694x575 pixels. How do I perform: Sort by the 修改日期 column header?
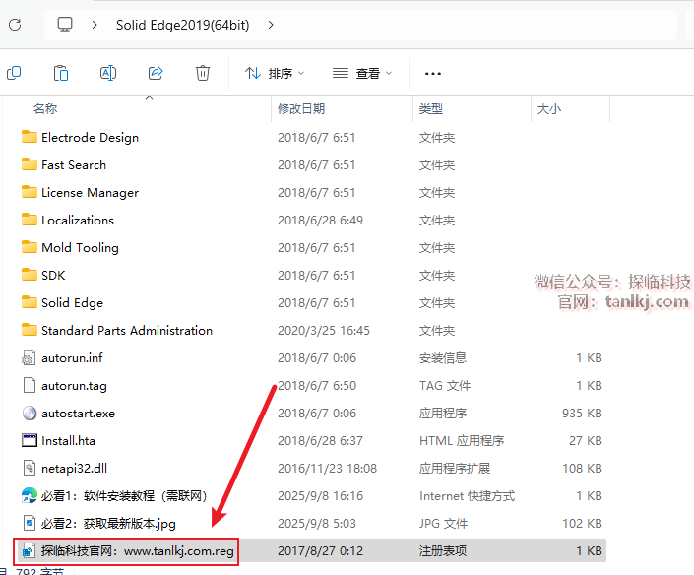[x=301, y=109]
